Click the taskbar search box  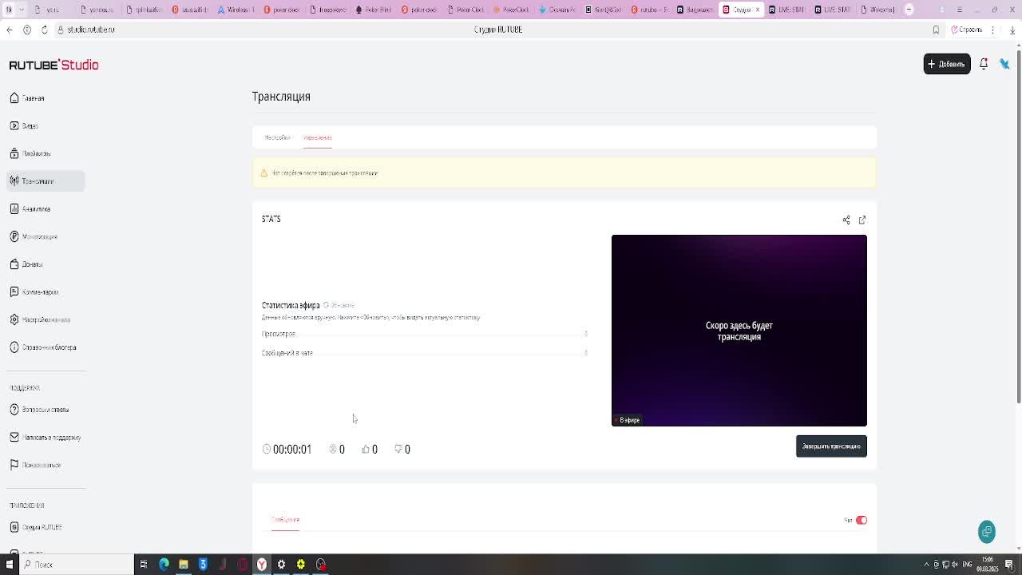click(78, 565)
